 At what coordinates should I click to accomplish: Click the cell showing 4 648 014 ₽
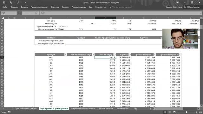click(x=123, y=60)
